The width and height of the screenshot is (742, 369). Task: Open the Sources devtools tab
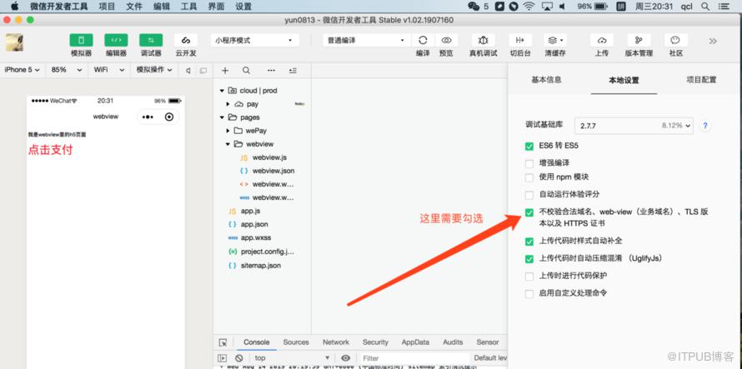point(296,342)
